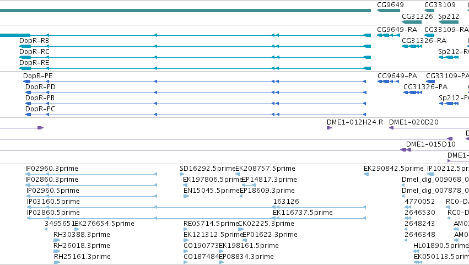Select the DopR-PB protein label
The height and width of the screenshot is (265, 469).
click(40, 98)
